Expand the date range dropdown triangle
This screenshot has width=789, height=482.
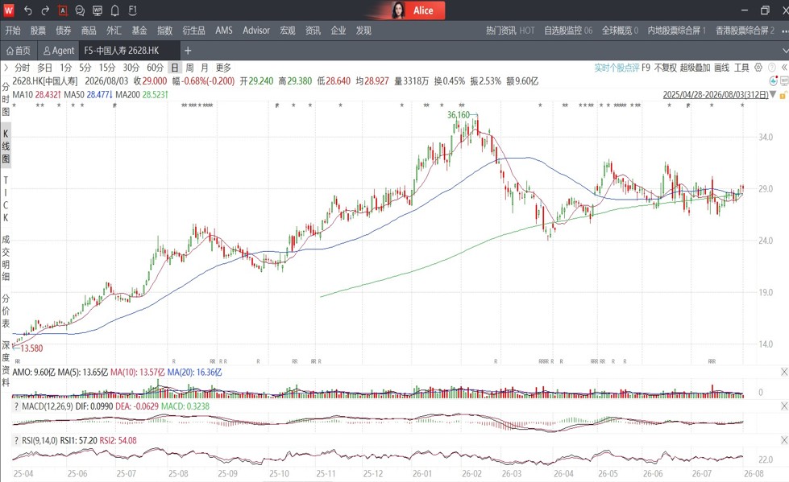773,94
